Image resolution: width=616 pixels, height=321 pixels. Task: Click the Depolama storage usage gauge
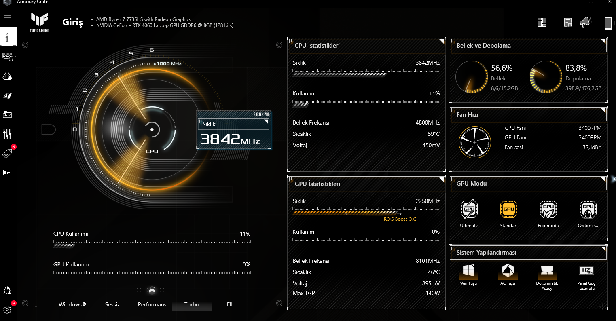[x=546, y=77]
